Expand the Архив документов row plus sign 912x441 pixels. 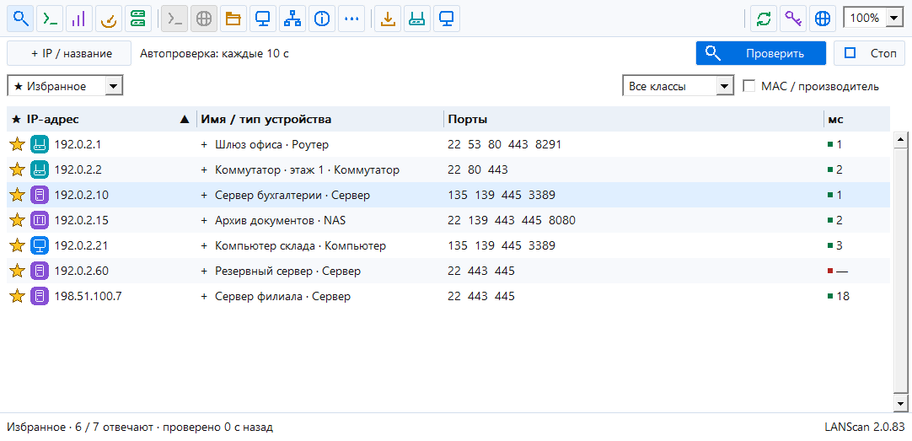pos(204,221)
